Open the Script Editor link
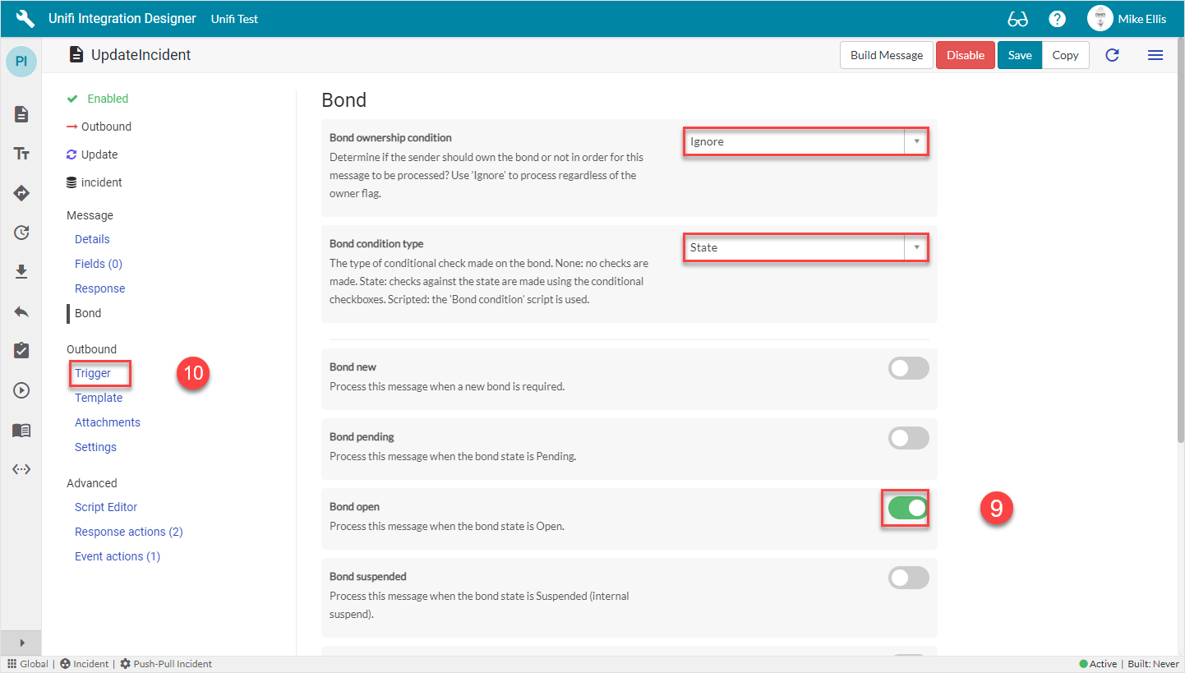1185x673 pixels. [x=105, y=506]
